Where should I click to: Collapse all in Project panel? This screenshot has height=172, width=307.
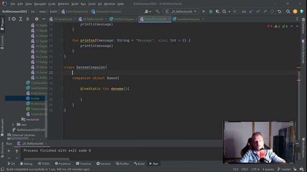(28, 19)
